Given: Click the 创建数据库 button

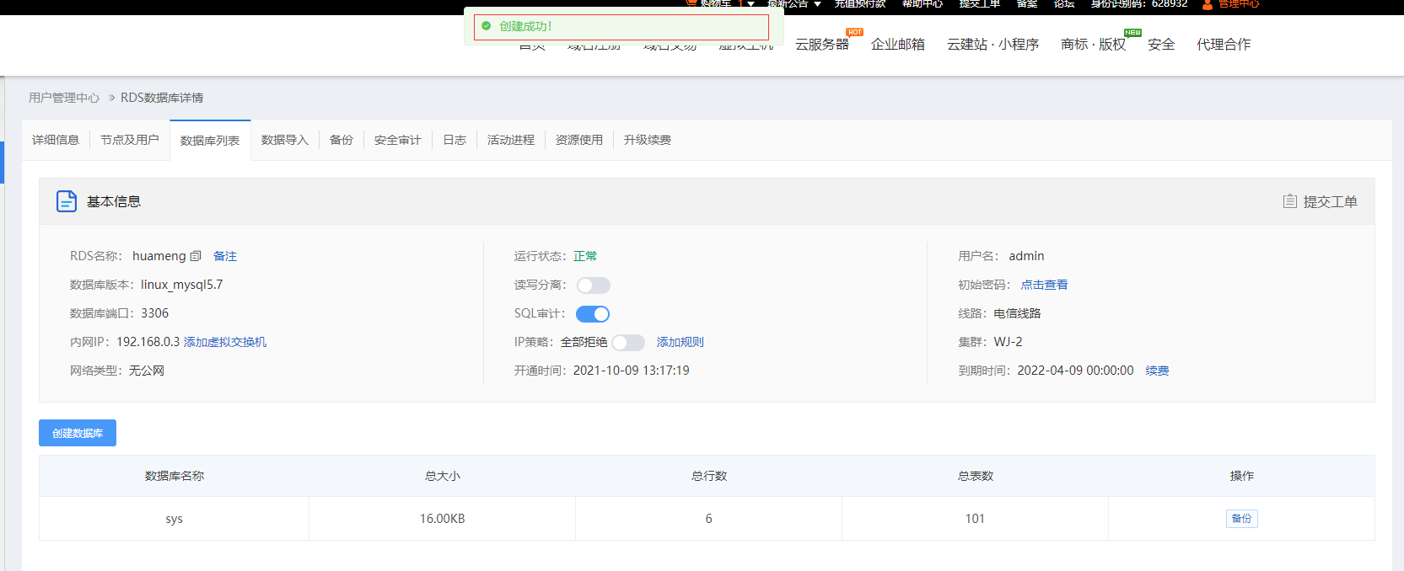Looking at the screenshot, I should coord(78,433).
